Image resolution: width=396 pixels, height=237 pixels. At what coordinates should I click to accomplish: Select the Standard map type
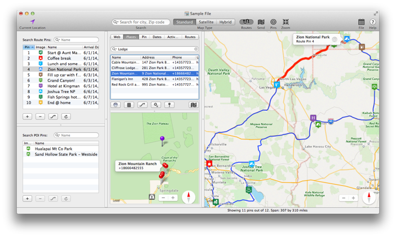184,22
